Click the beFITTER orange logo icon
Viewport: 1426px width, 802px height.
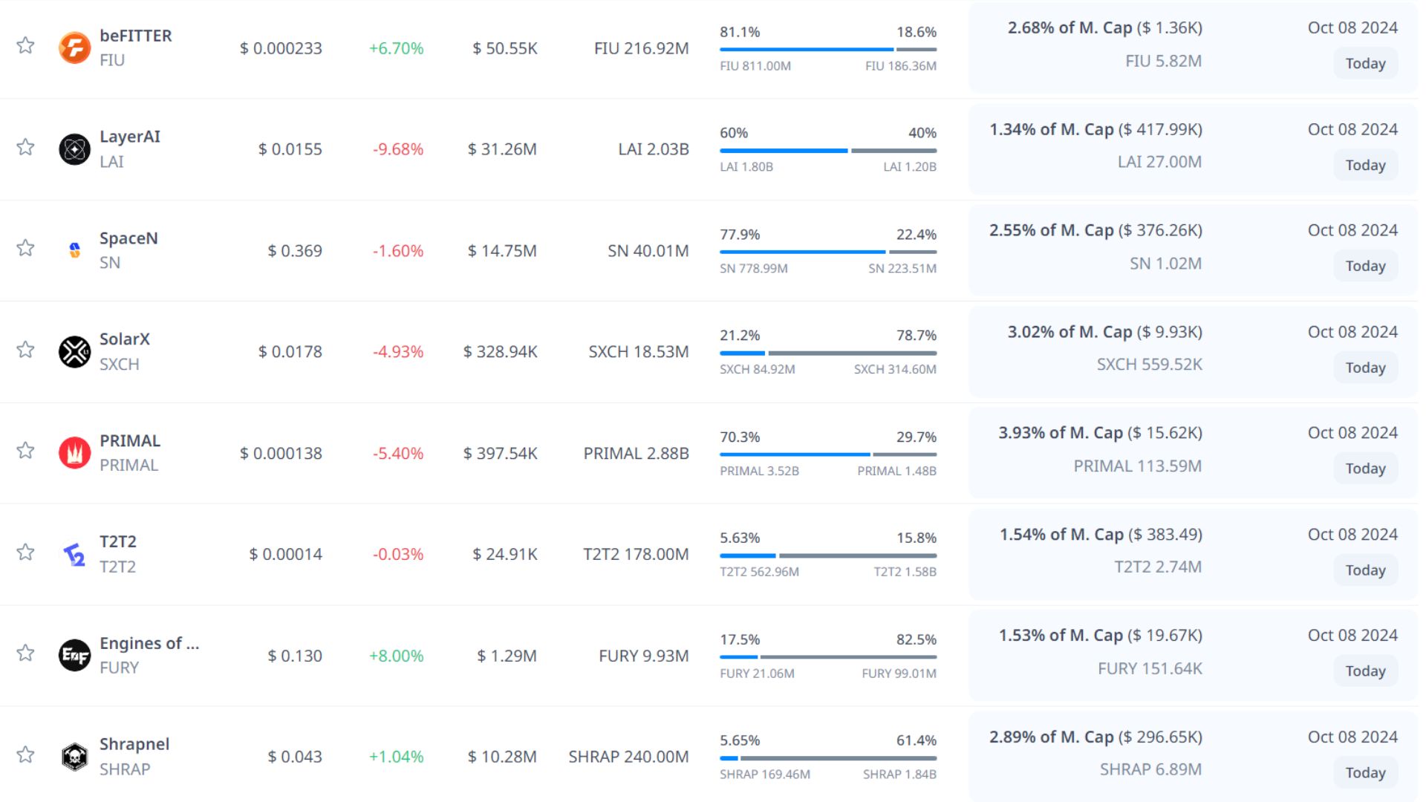click(74, 48)
